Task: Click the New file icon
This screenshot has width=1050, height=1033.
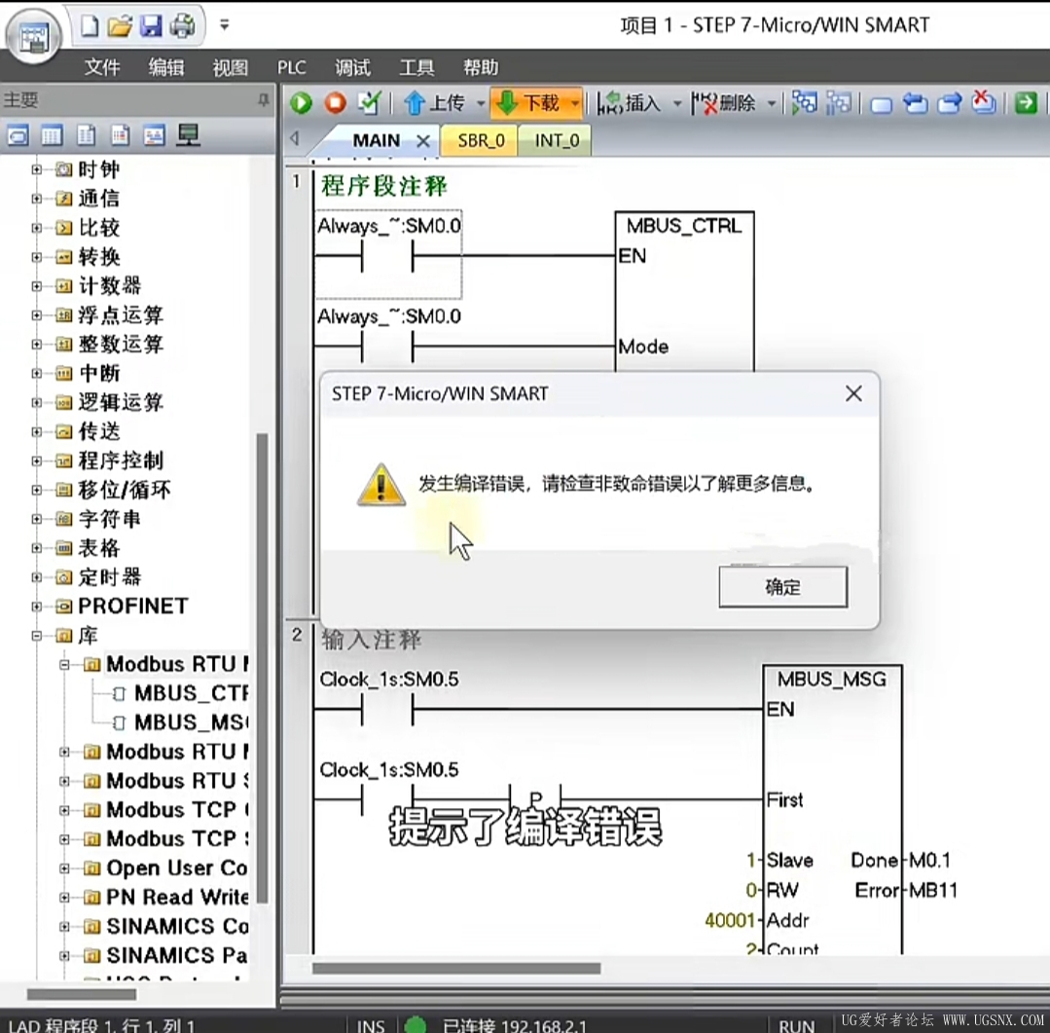Action: (90, 26)
